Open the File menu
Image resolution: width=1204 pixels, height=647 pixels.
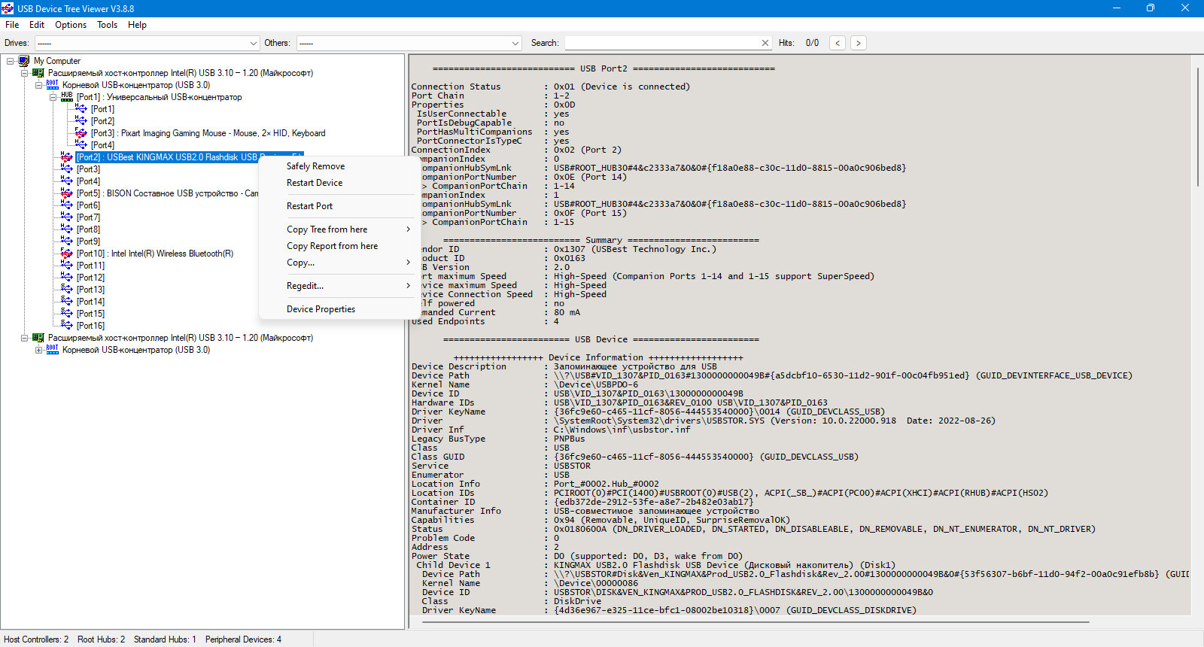pyautogui.click(x=12, y=25)
